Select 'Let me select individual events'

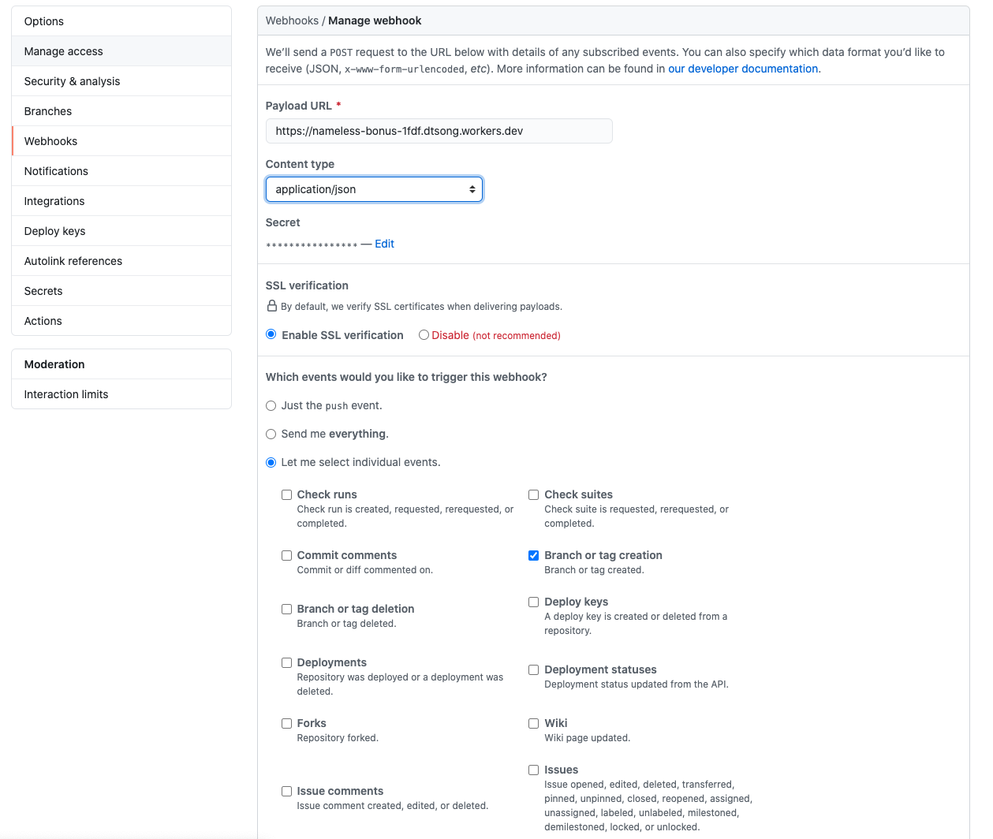(271, 462)
